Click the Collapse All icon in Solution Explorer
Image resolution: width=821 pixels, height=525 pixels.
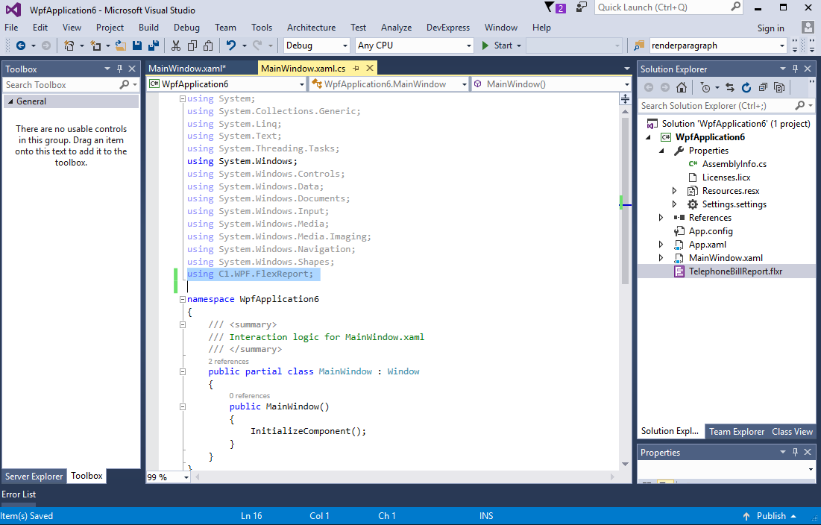(x=763, y=87)
